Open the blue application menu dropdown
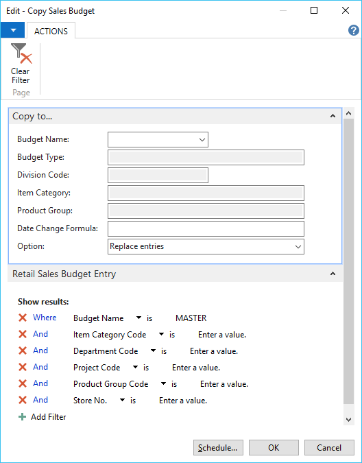Screen dimensions: 362x463 [13, 30]
